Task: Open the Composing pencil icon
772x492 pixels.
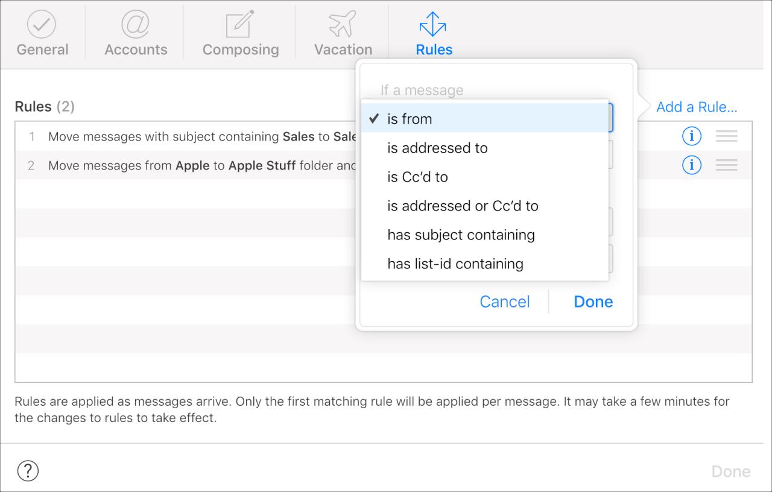Action: pyautogui.click(x=241, y=24)
